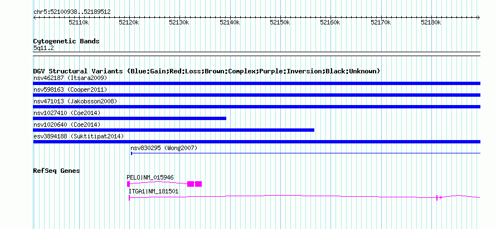Click the ITGA1|NM_181501 gene label
The width and height of the screenshot is (496, 229).
click(x=153, y=191)
